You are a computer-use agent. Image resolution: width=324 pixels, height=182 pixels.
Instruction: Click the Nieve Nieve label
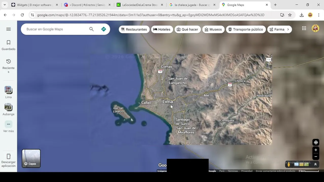(x=264, y=96)
